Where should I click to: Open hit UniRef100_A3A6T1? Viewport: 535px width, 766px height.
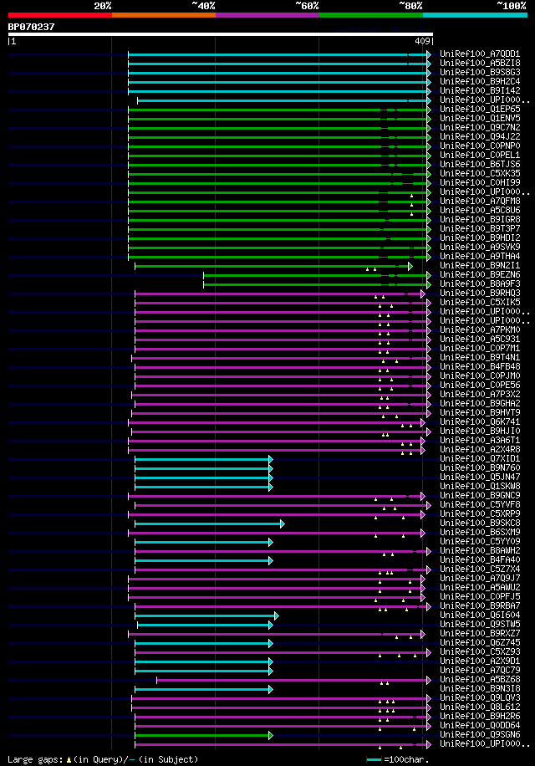pos(480,441)
